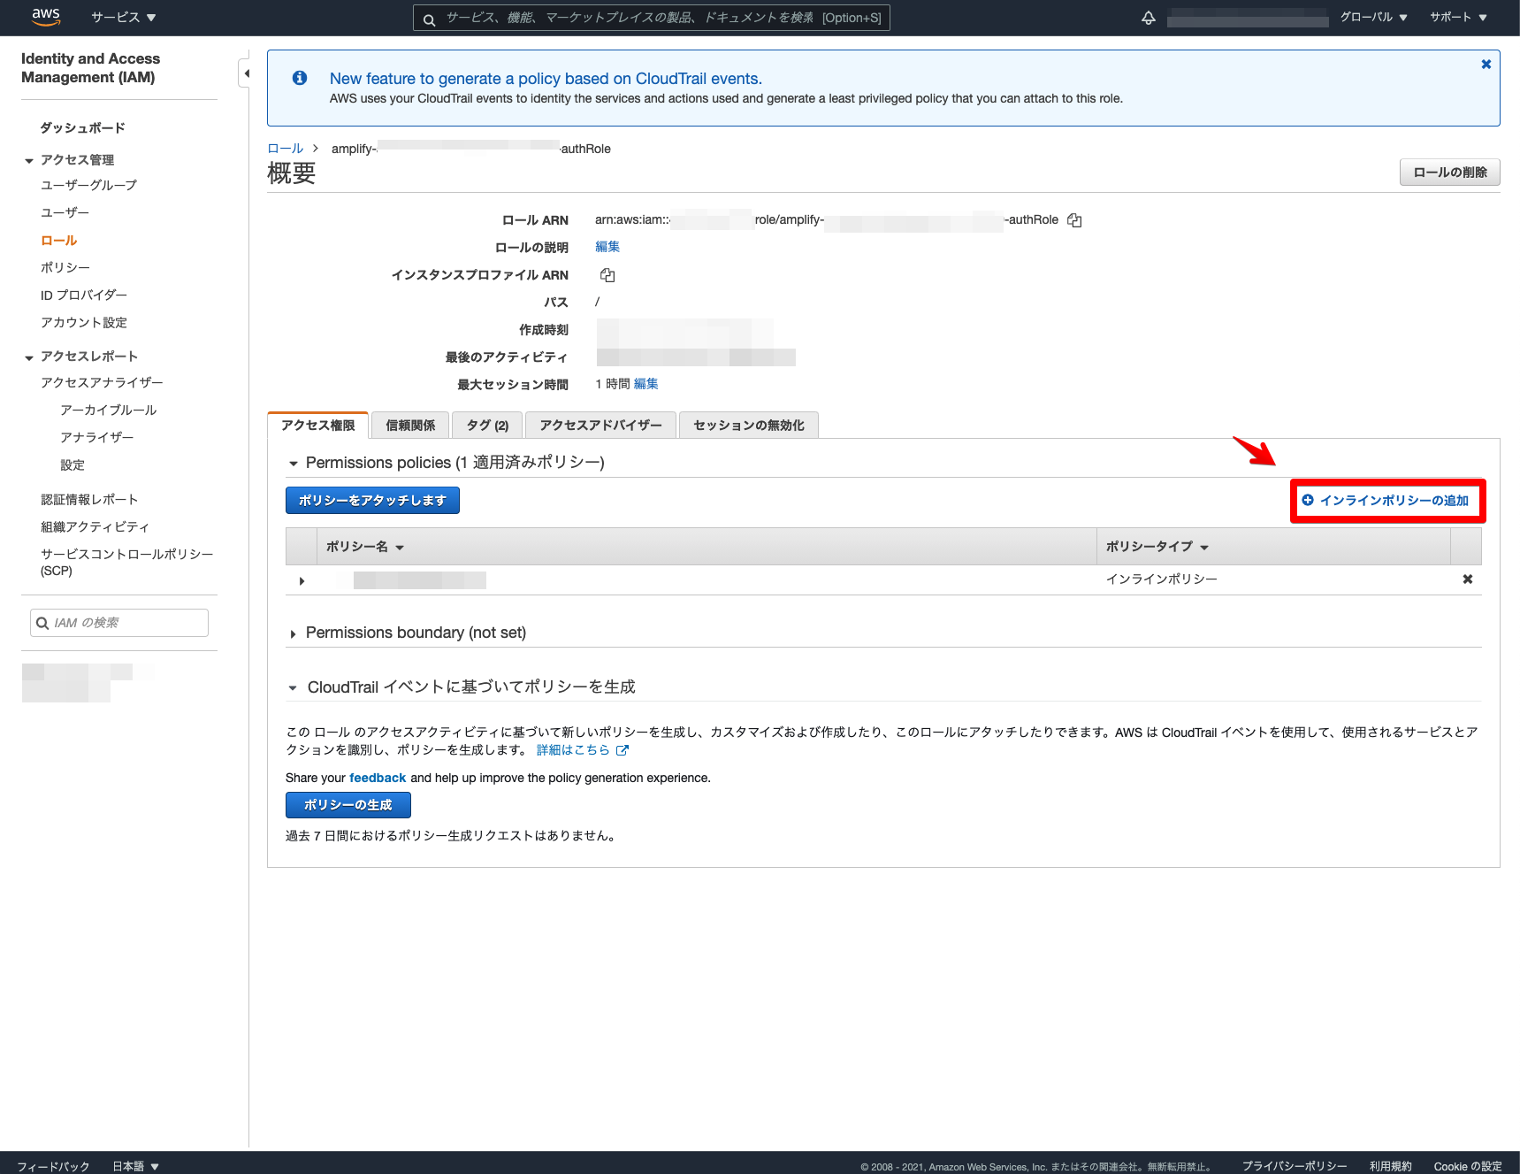The height and width of the screenshot is (1174, 1520).
Task: Open アカウント設定 in the sidebar
Action: click(x=84, y=323)
